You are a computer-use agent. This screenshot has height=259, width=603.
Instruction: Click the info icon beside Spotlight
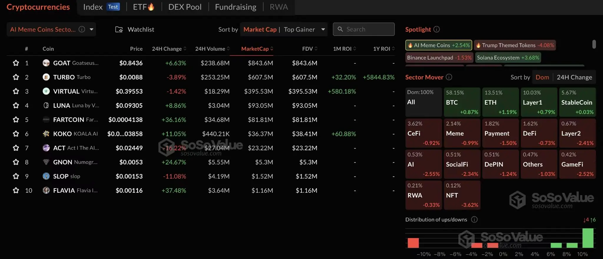[x=437, y=29]
